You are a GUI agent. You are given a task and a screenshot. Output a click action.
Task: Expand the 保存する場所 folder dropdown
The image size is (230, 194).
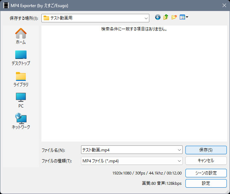click(146, 18)
